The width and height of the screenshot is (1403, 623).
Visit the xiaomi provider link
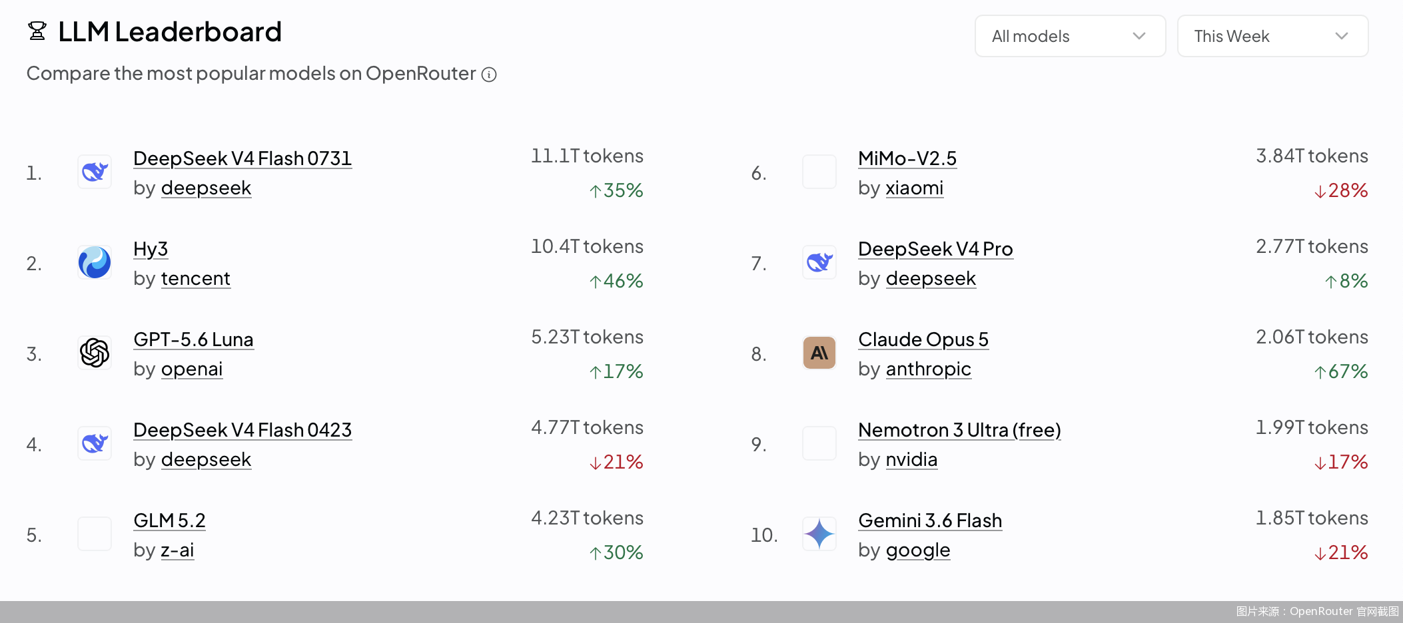click(x=914, y=188)
